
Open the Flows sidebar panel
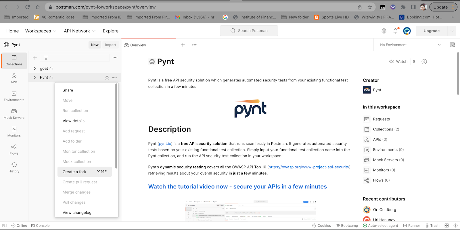14,149
